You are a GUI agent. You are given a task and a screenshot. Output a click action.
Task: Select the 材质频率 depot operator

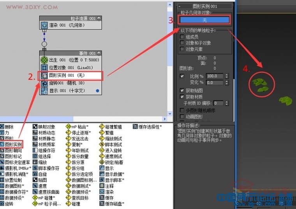44,145
